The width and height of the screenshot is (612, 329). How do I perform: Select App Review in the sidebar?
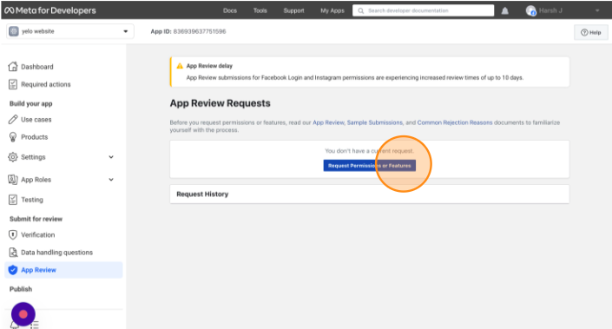click(63, 270)
